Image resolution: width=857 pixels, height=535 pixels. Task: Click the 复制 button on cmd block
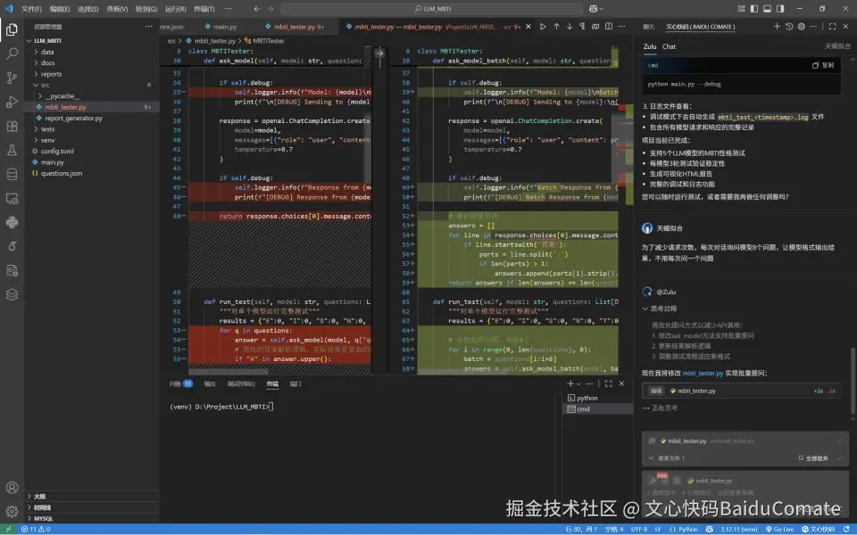click(x=823, y=65)
